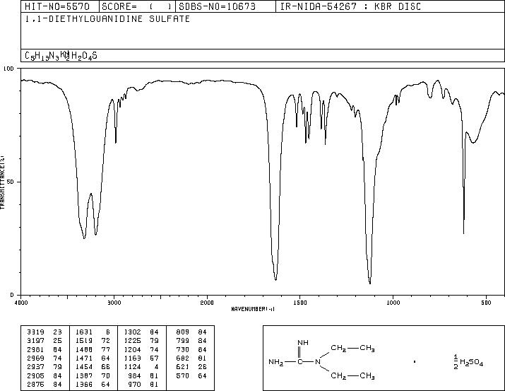
Task: Click the 500 wavenumber axis label
Action: pyautogui.click(x=486, y=303)
